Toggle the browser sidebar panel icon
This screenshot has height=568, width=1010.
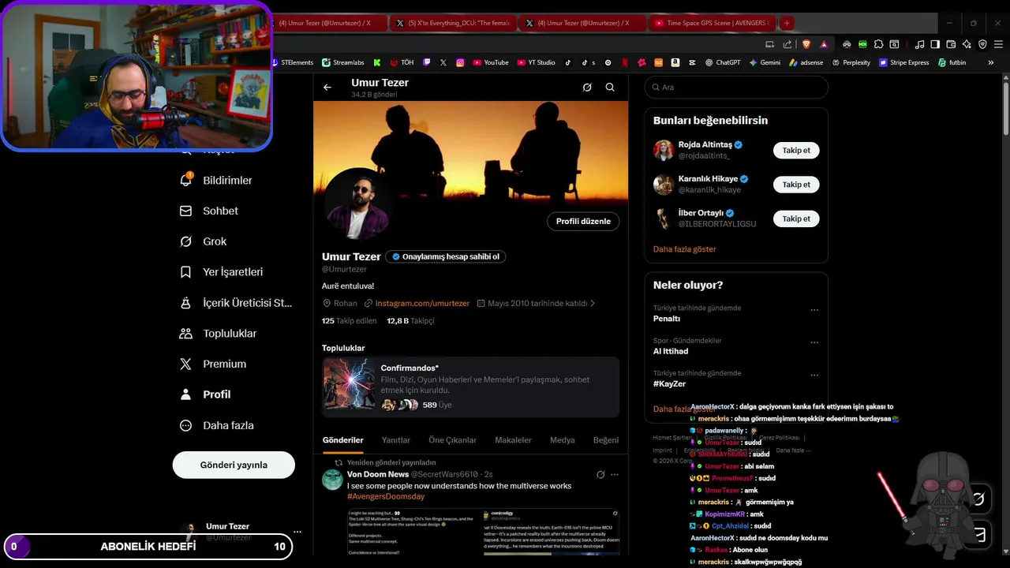pyautogui.click(x=935, y=44)
